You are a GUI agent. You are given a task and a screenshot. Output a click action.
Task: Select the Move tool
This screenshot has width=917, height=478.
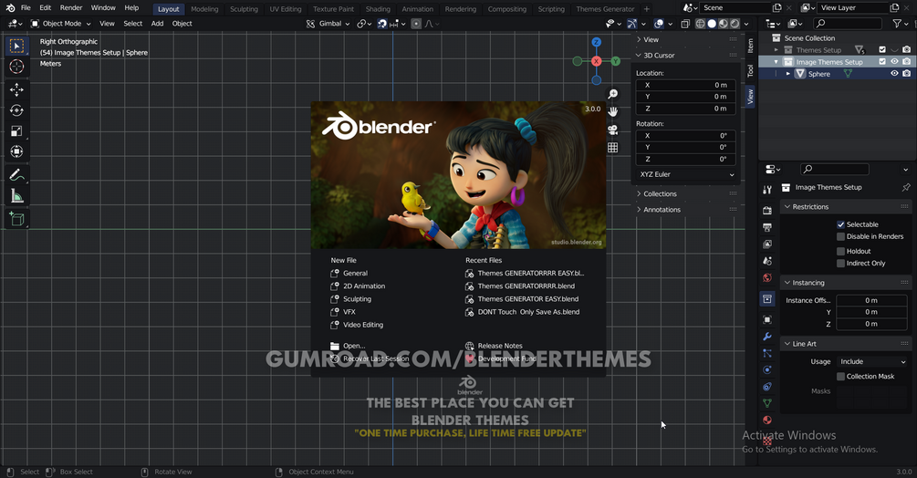click(x=16, y=89)
